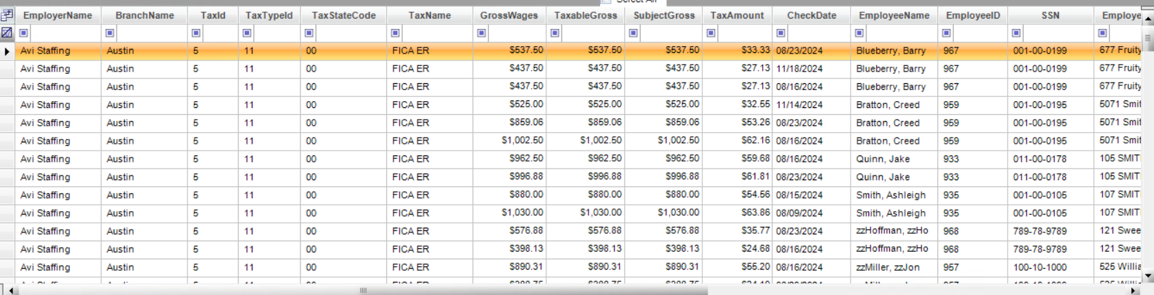Click the filter operator icon under TaxAmount

point(711,33)
